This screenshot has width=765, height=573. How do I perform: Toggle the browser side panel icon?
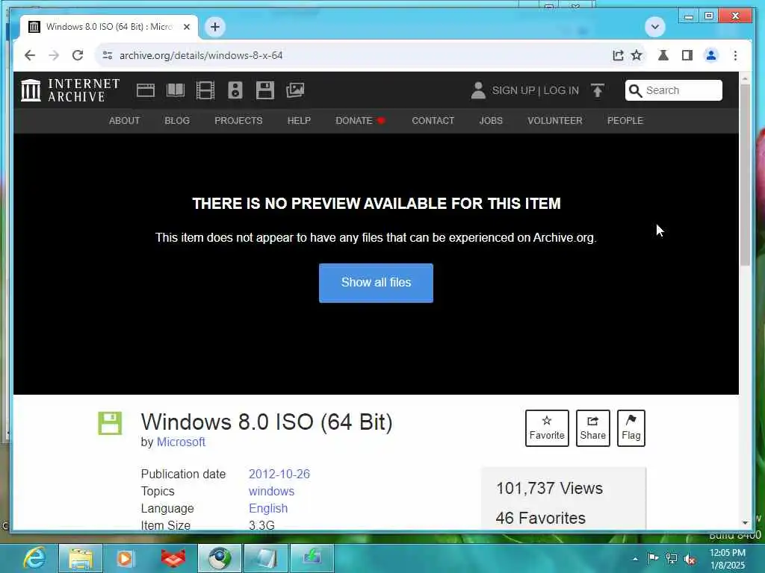click(x=687, y=55)
